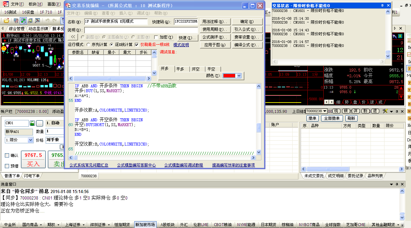The image size is (411, 228).
Task: Open the 国内商品 market dropdown
Action: (x=41, y=225)
